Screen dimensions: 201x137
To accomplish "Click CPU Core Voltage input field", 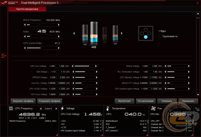I will click(60, 66).
